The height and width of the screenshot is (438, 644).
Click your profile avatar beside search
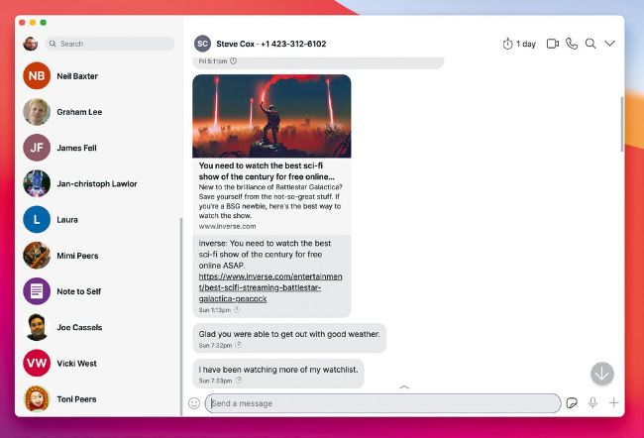coord(31,44)
